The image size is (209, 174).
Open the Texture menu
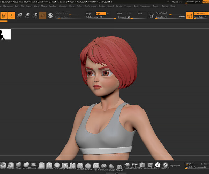[x=128, y=6]
